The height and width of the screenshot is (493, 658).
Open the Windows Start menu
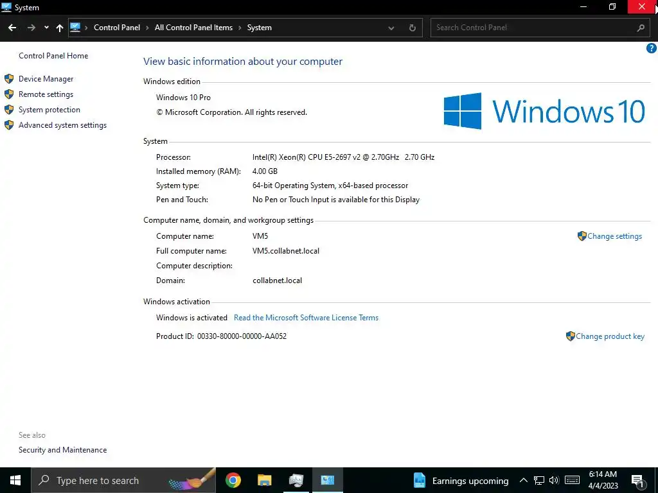point(15,480)
